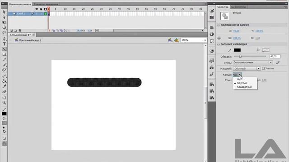Viewport: 289px width, 162px height.
Task: Select the Pen tool
Action: [4, 39]
